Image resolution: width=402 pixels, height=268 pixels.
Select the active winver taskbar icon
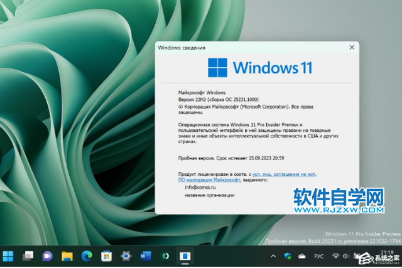click(x=185, y=256)
